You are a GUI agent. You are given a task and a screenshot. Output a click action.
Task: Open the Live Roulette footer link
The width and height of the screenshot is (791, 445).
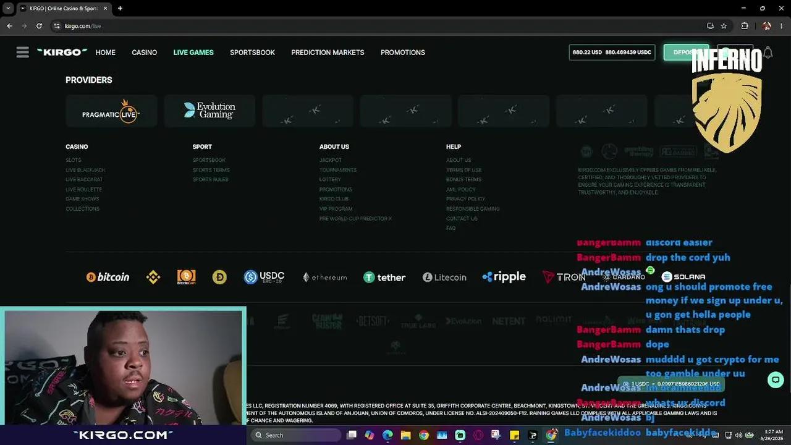pyautogui.click(x=84, y=189)
